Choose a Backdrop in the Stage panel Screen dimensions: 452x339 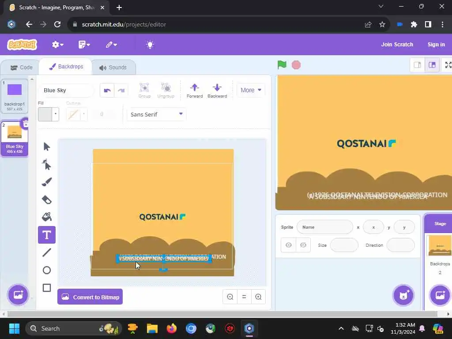point(440,295)
